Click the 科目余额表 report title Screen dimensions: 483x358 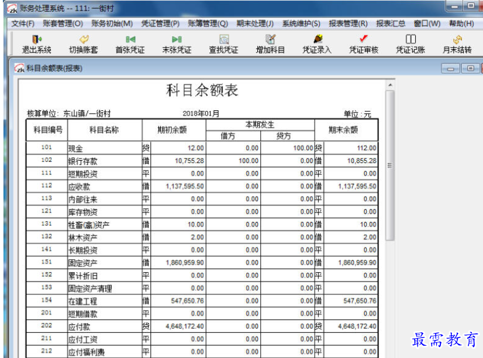click(x=202, y=90)
